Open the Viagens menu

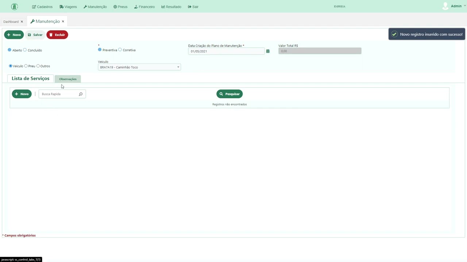point(68,7)
